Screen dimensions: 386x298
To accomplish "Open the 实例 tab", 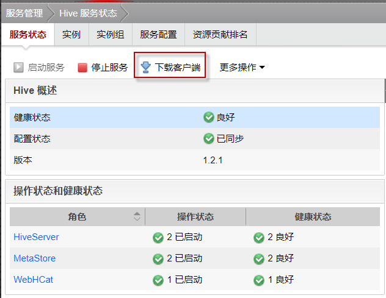I will (71, 34).
